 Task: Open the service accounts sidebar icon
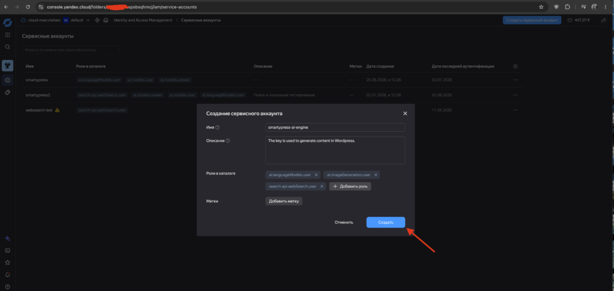(7, 80)
